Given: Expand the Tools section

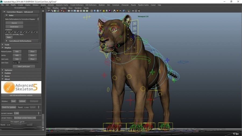Looking at the screenshot, I should tap(7, 45).
